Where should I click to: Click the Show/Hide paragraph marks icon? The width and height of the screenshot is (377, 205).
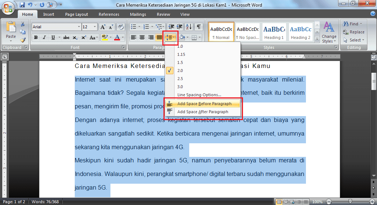[x=198, y=27]
